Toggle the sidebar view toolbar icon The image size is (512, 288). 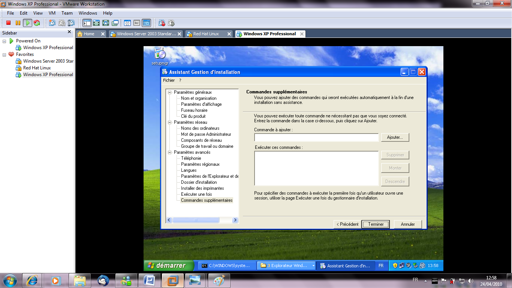coord(87,23)
